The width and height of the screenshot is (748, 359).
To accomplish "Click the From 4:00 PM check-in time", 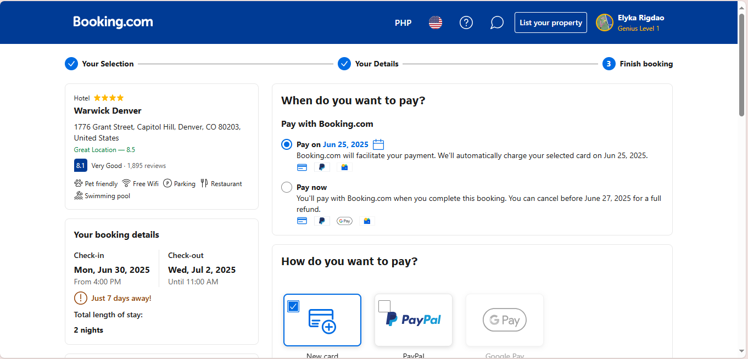I will 97,282.
